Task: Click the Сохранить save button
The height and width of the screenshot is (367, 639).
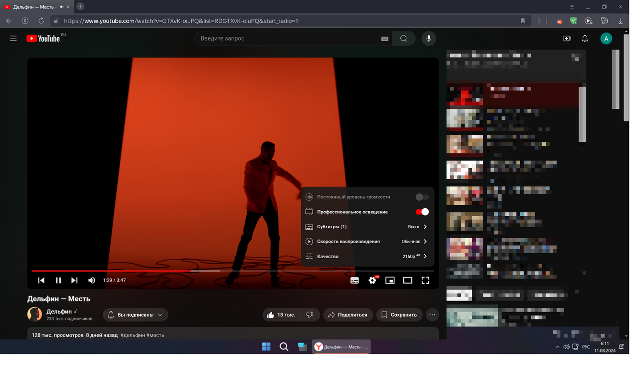Action: [x=399, y=315]
